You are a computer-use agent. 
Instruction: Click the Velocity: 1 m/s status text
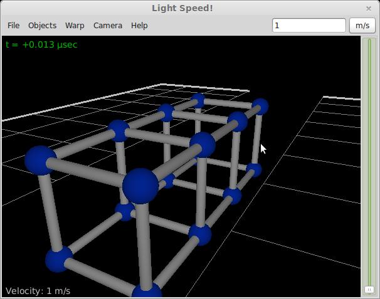coord(38,291)
